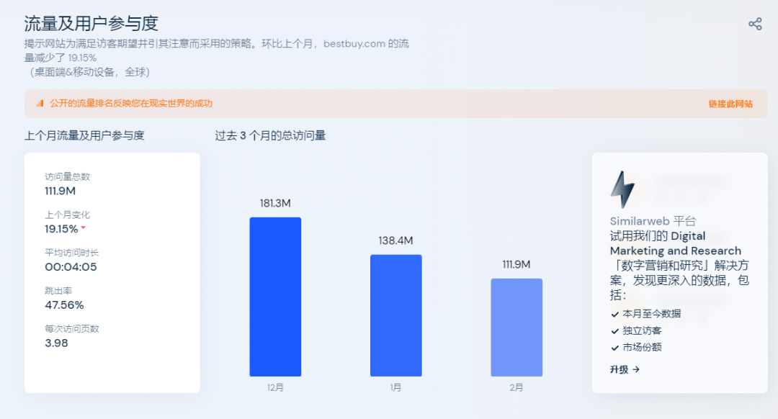Click the checkmark beside 本月至今数据

click(614, 314)
